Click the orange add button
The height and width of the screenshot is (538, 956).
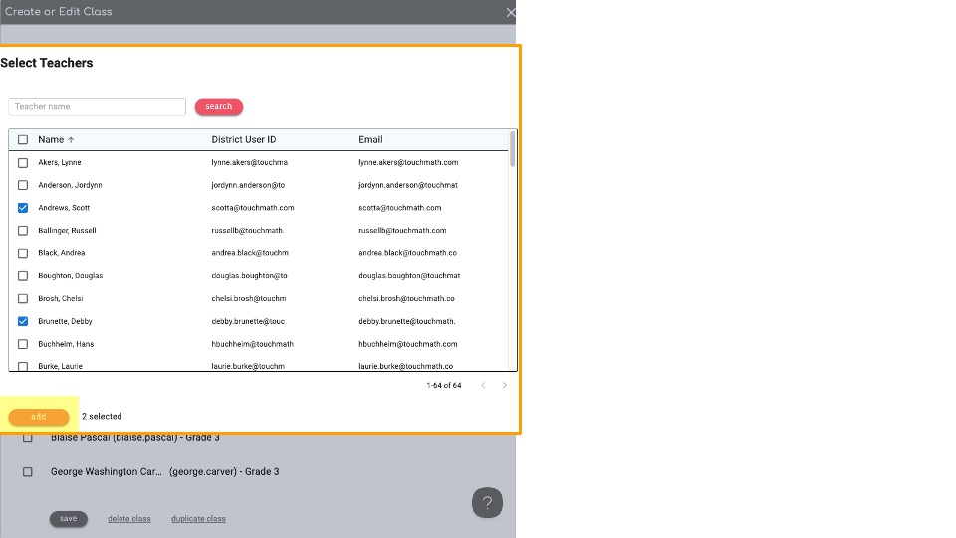pyautogui.click(x=39, y=417)
